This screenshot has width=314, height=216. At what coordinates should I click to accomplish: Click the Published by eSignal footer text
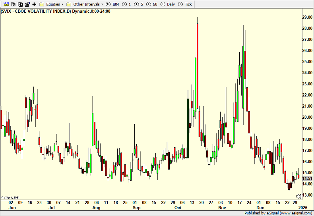pos(278,213)
